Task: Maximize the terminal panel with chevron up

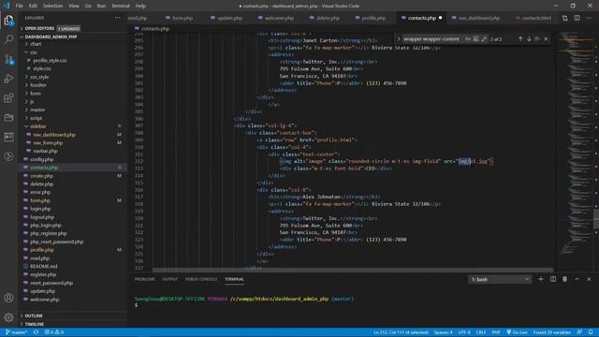Action: click(577, 279)
